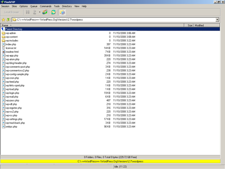Open the Directory menu
Screen dimensions: 225x169
tap(67, 6)
